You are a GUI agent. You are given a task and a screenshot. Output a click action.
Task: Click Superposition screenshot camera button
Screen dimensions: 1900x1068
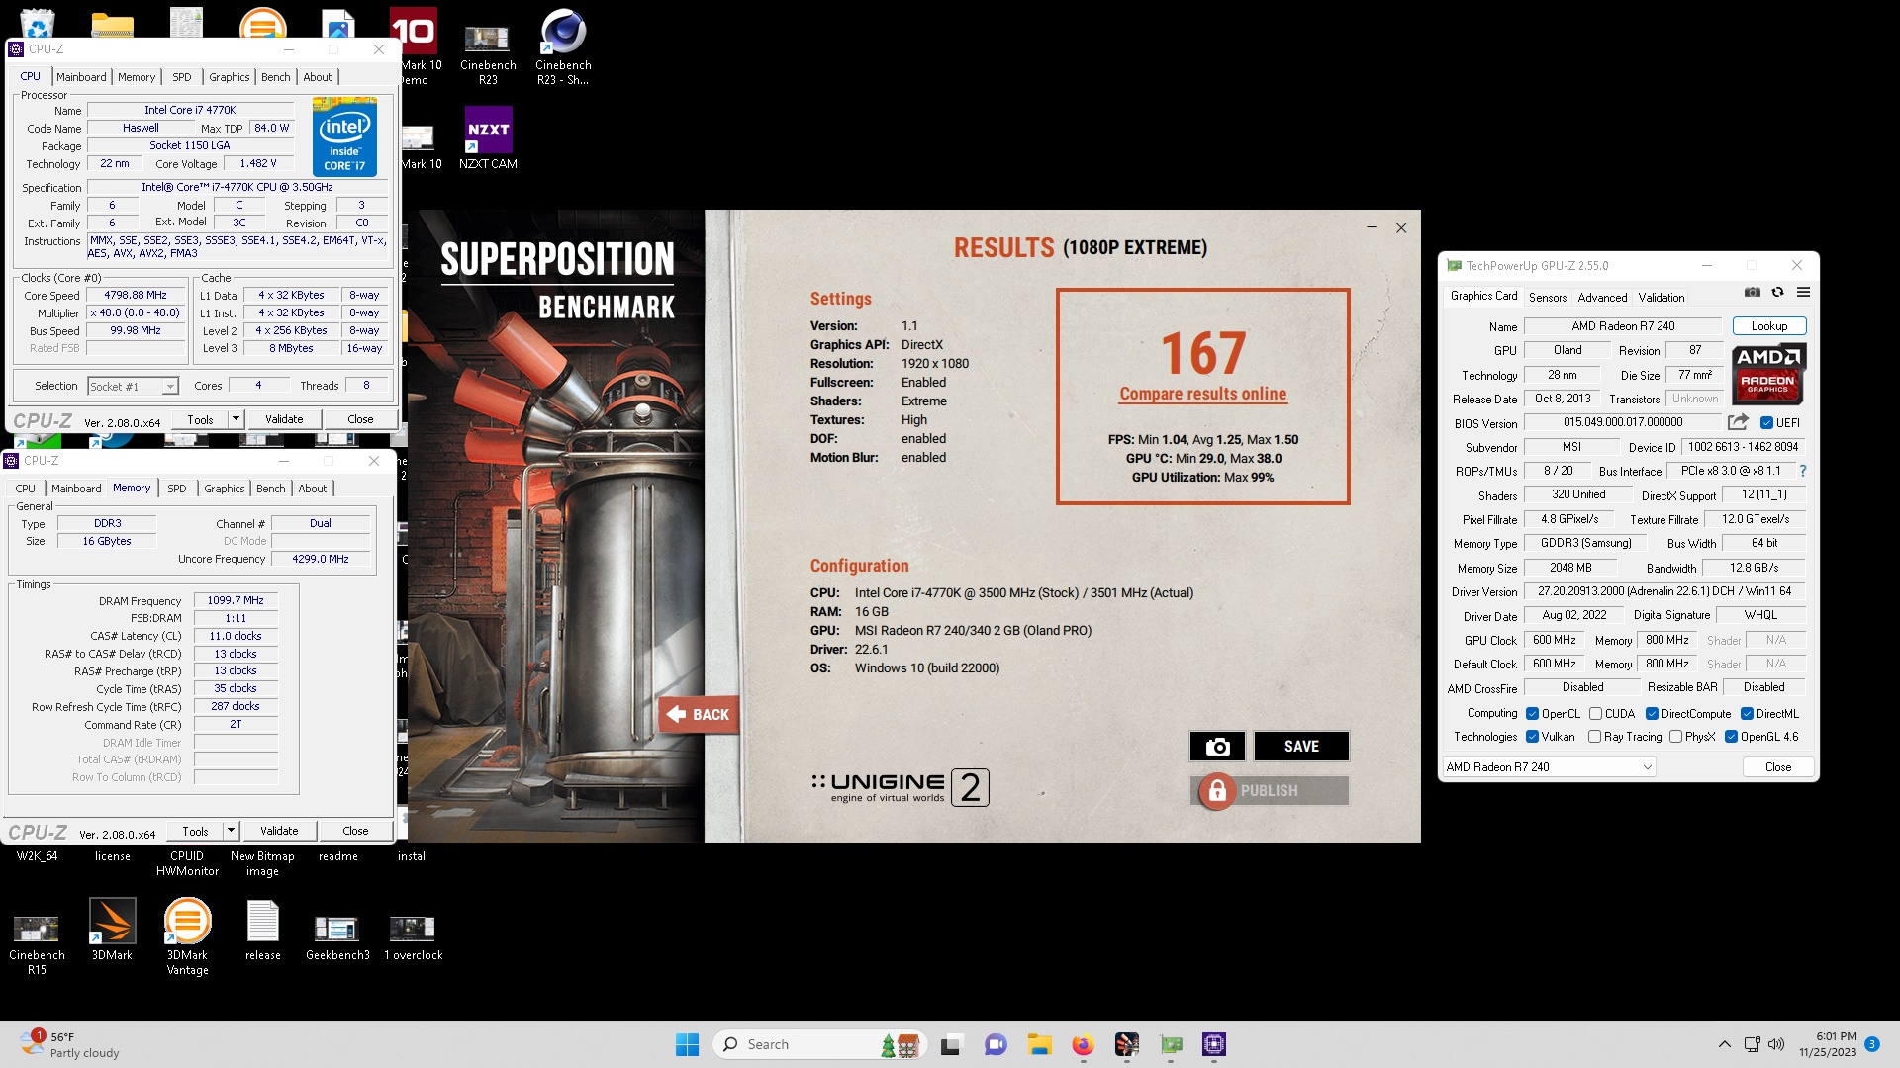pos(1217,747)
